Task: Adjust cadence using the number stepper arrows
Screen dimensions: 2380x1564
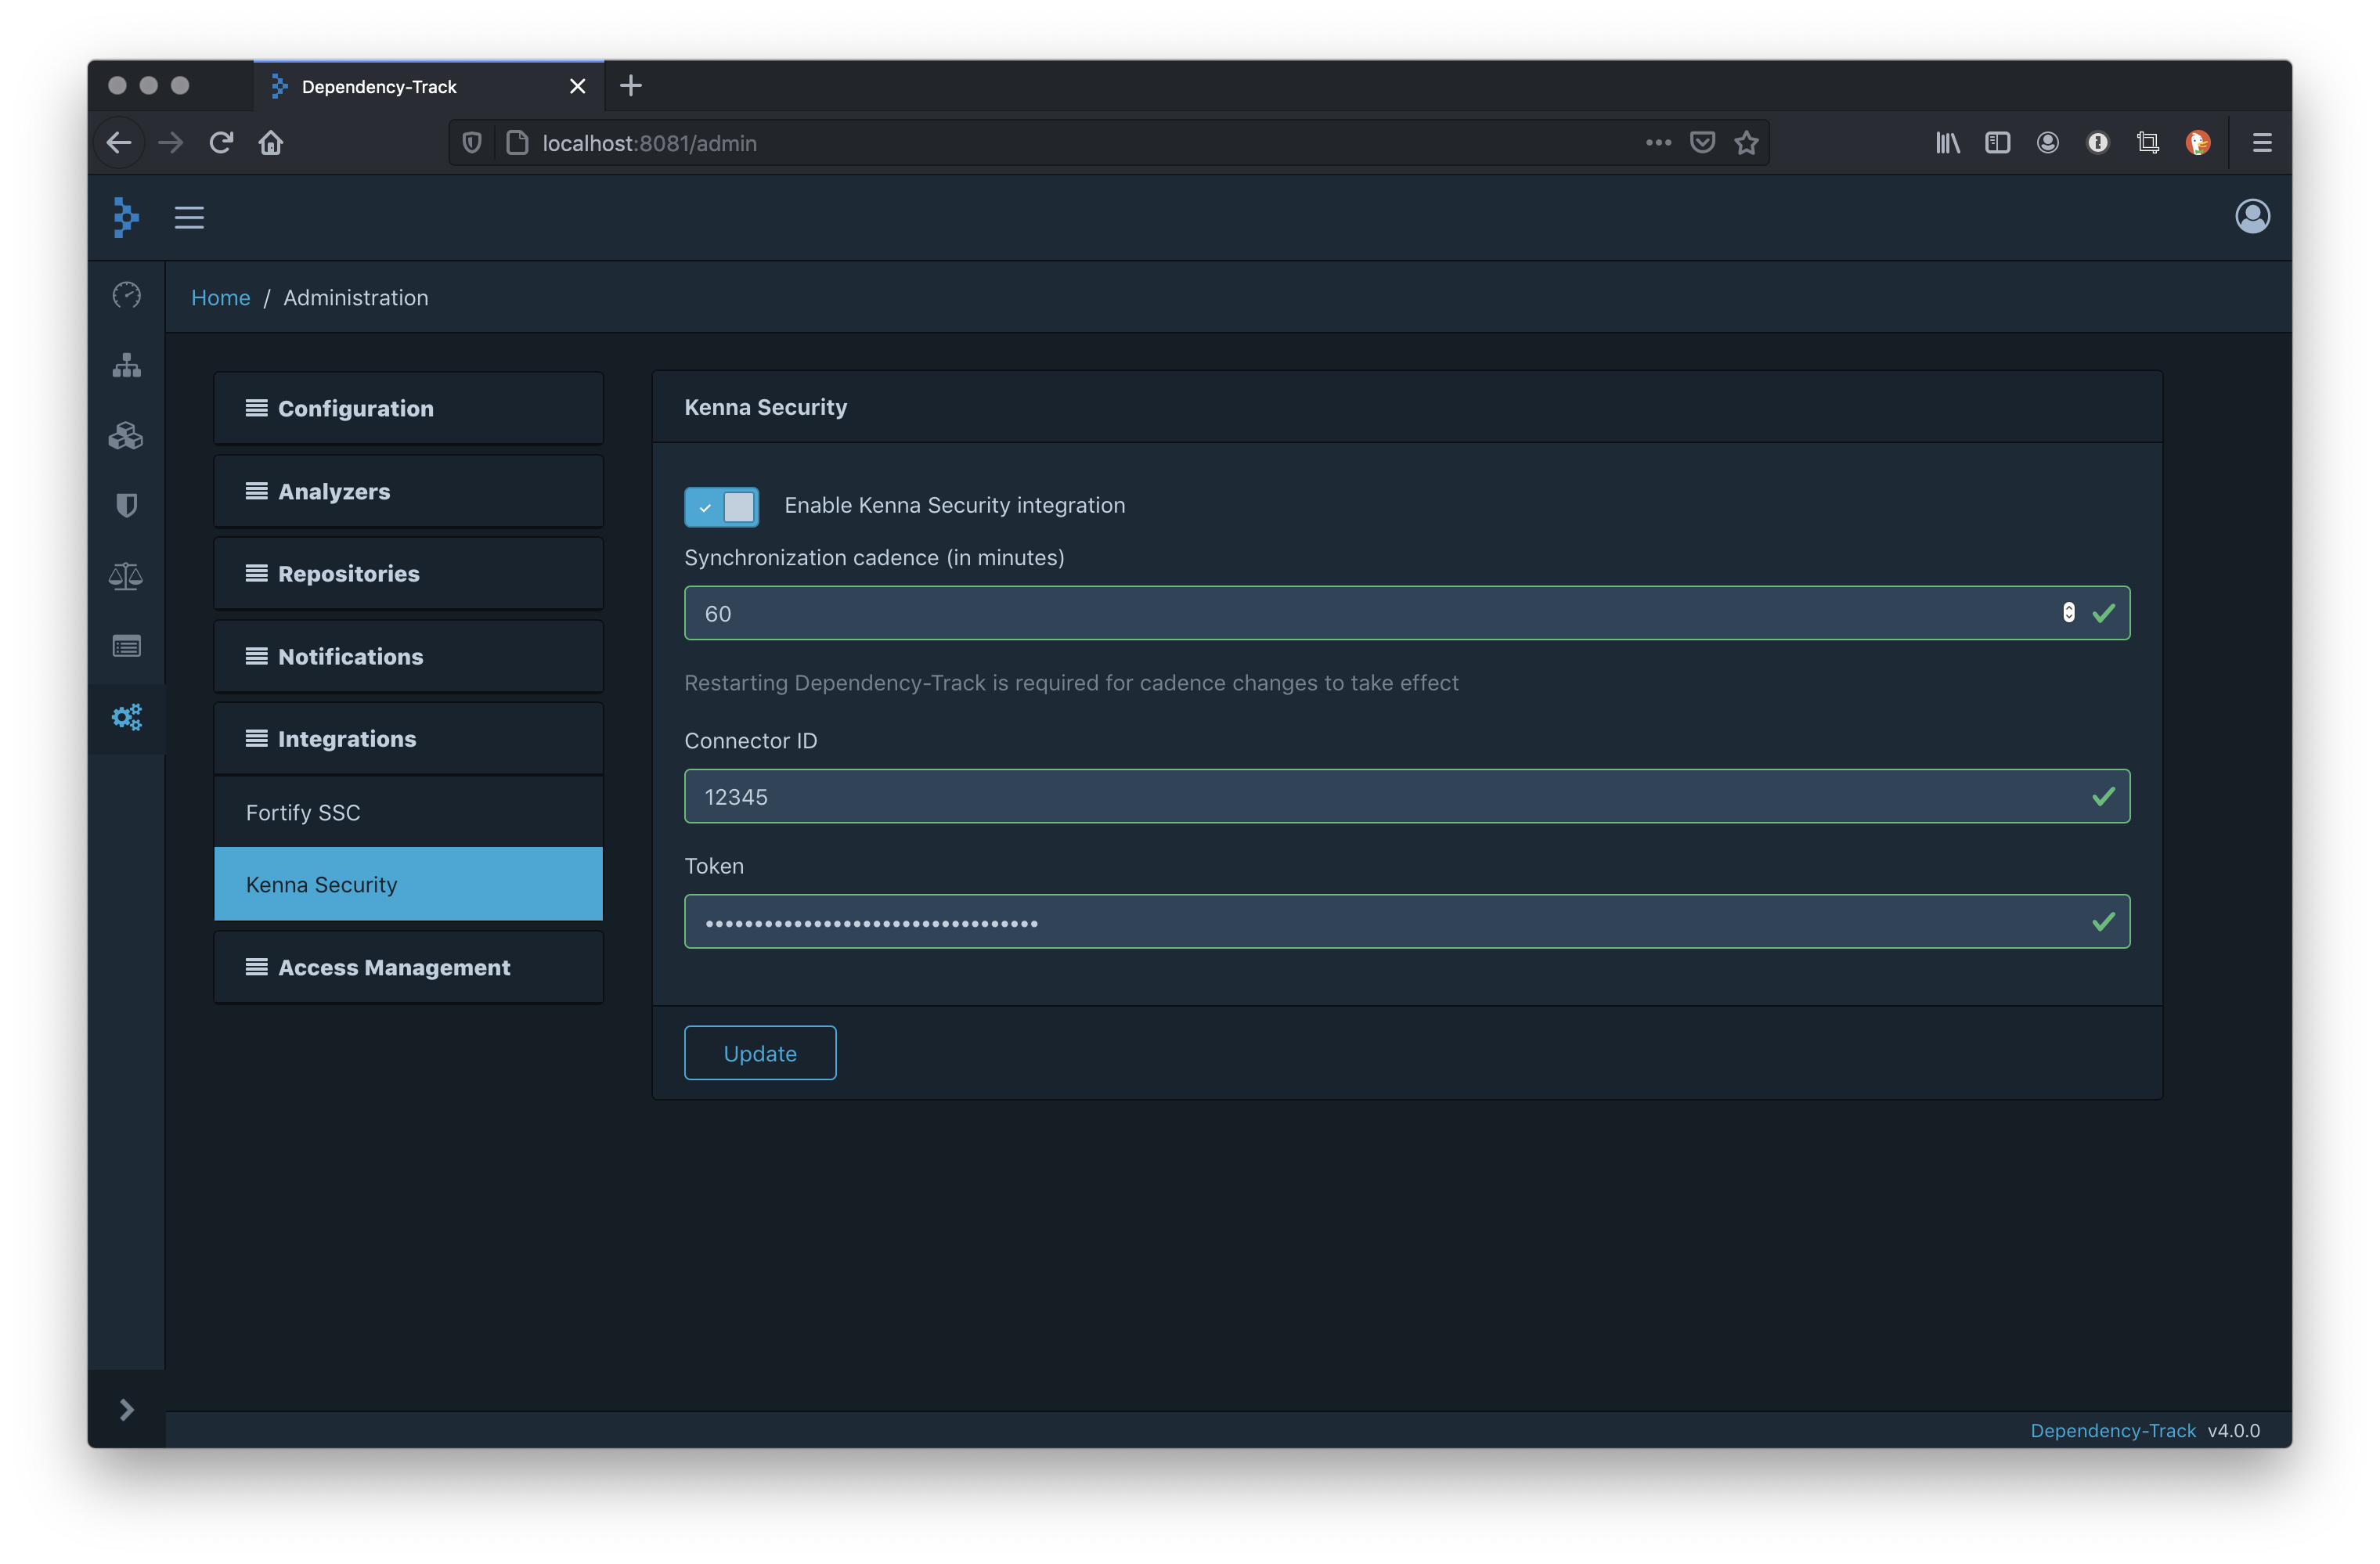Action: click(x=2068, y=613)
